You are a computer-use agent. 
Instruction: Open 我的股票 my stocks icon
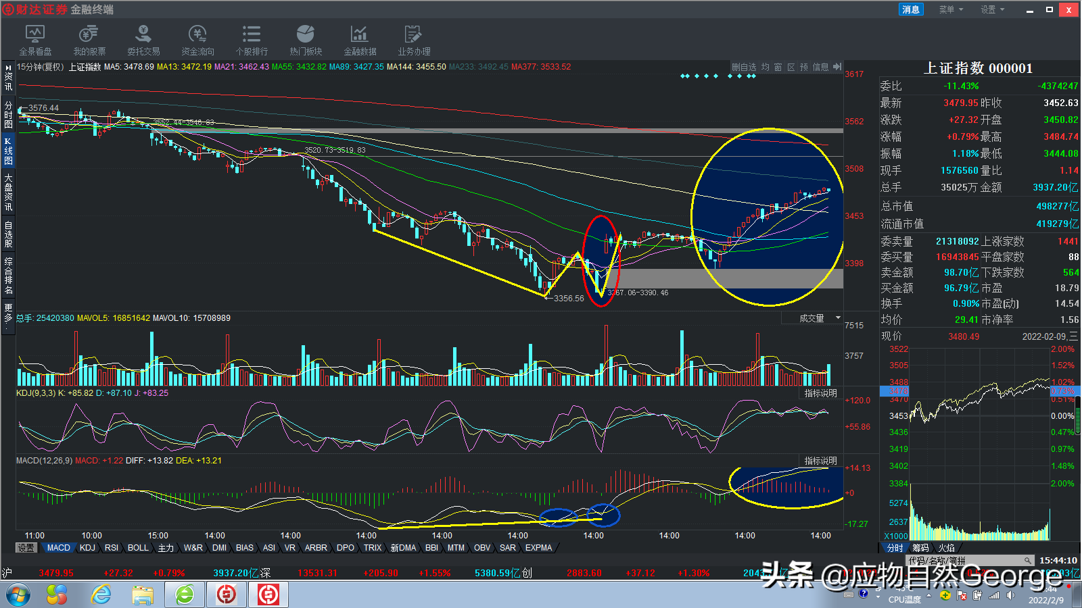(89, 41)
